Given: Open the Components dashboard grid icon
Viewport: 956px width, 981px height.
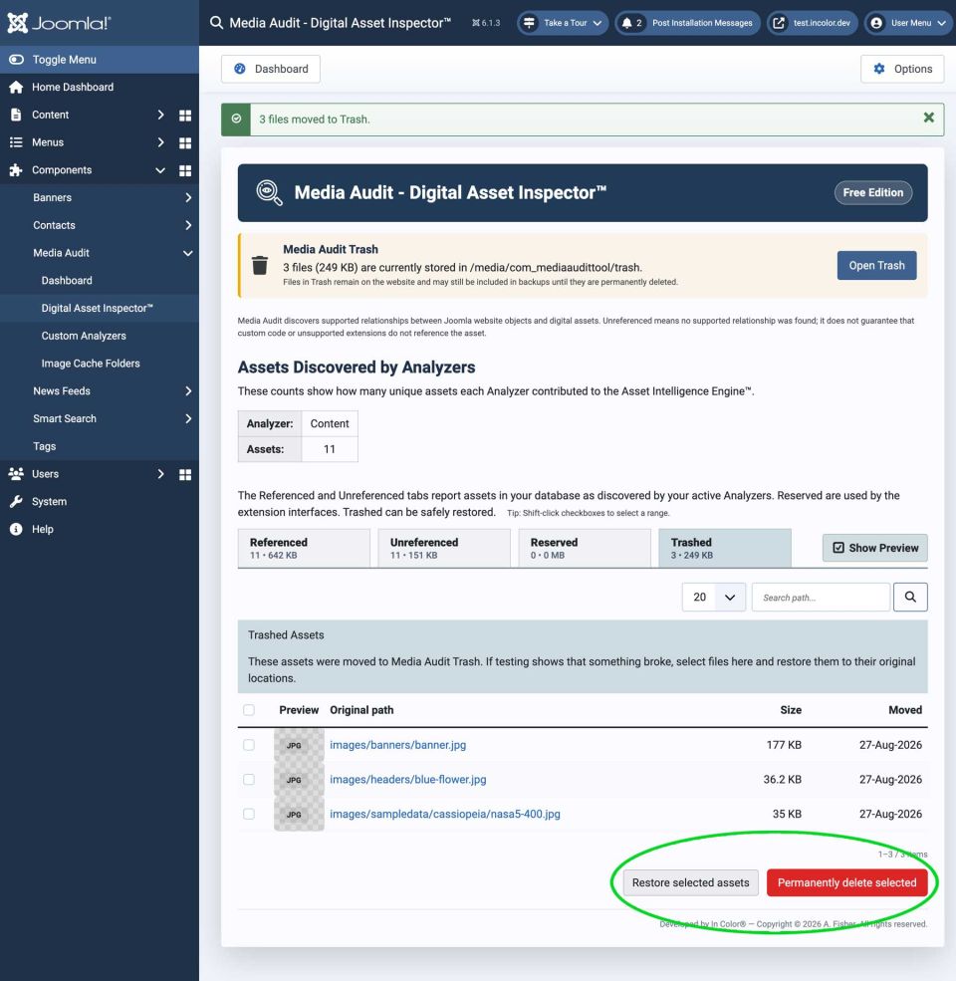Looking at the screenshot, I should [185, 170].
